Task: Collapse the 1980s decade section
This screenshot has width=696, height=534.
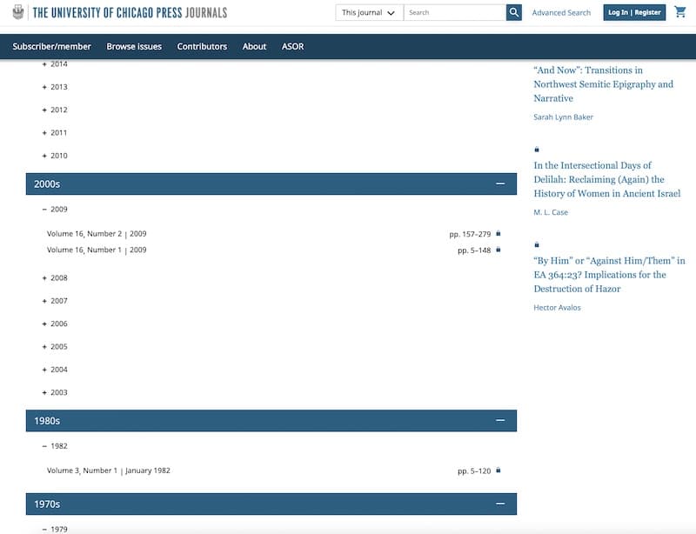Action: [x=500, y=420]
